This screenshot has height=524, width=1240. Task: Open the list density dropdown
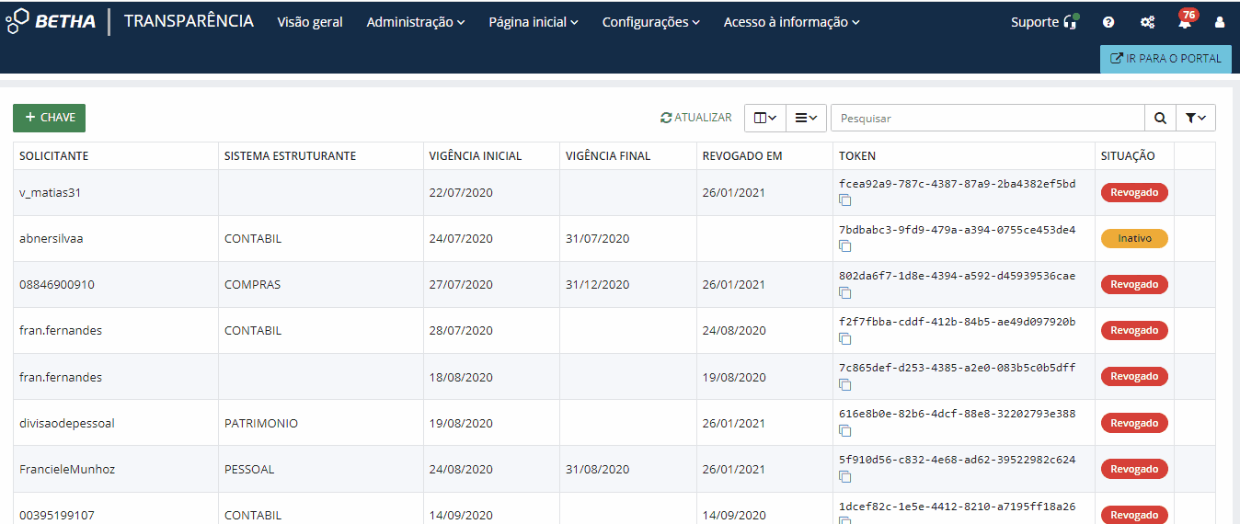pyautogui.click(x=806, y=118)
